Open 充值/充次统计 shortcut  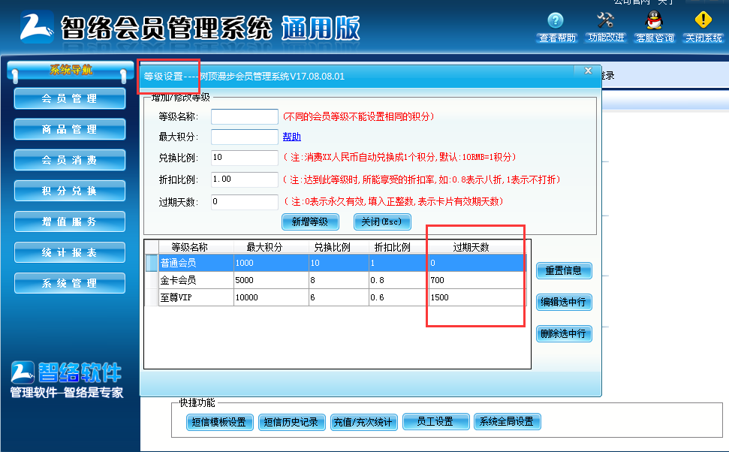[363, 422]
